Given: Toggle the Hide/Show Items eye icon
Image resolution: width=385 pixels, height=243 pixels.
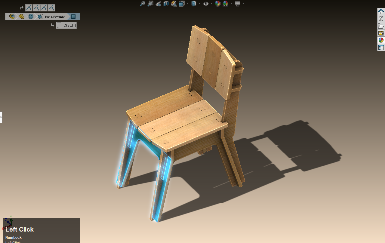Looking at the screenshot, I should (206, 4).
